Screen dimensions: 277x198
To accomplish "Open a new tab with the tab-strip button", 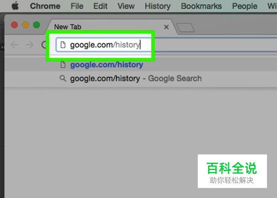I will point(185,28).
